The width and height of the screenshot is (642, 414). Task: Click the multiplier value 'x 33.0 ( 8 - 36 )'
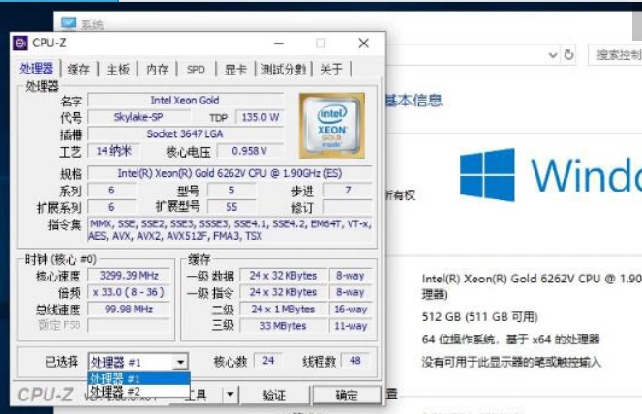tap(129, 292)
